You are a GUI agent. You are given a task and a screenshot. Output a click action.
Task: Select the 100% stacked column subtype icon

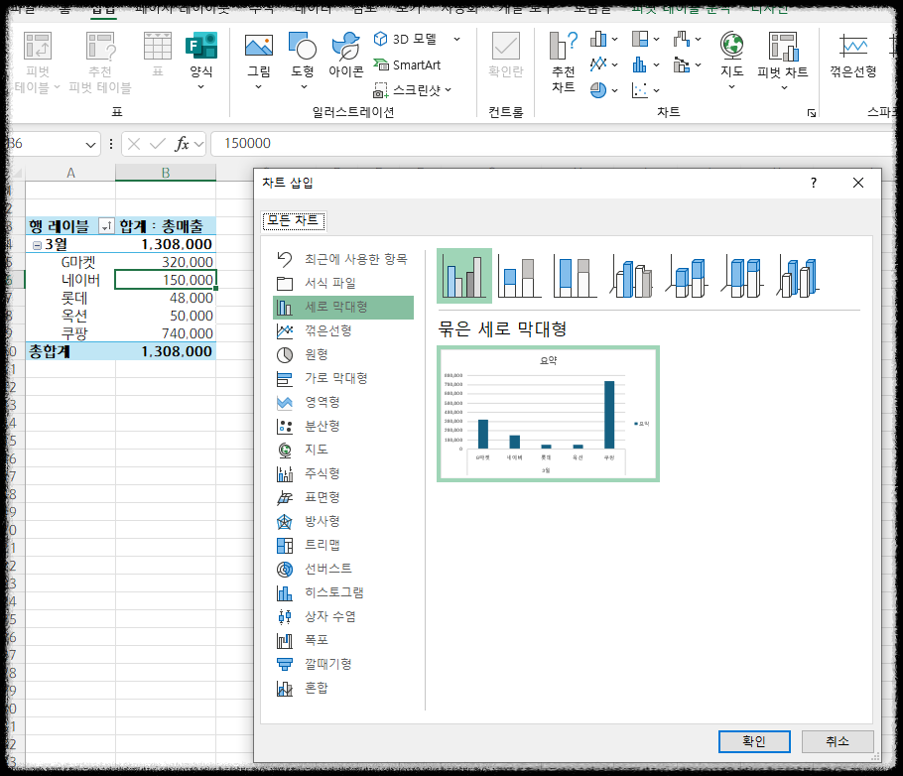point(575,277)
